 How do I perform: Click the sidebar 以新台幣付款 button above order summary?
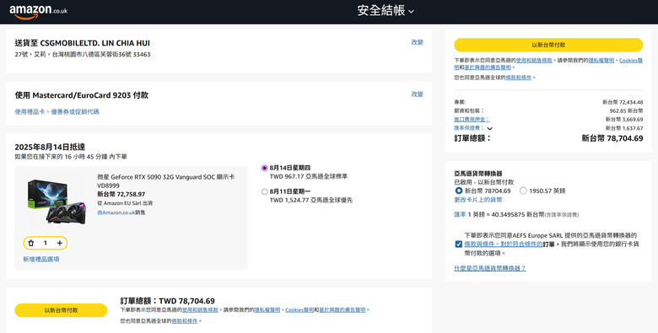click(548, 45)
